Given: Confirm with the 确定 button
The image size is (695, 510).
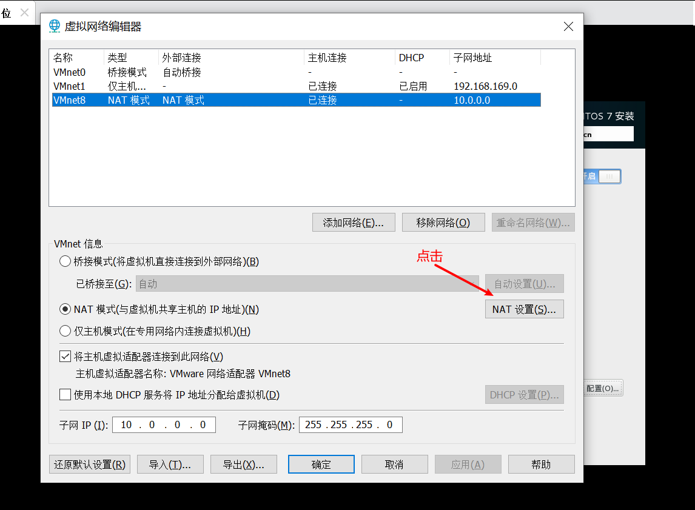Looking at the screenshot, I should click(x=321, y=465).
